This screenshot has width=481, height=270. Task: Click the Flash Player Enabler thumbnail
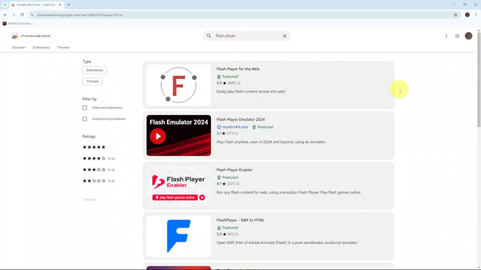(x=178, y=185)
